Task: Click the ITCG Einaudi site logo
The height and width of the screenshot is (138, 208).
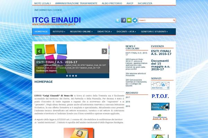Action: [x=57, y=21]
